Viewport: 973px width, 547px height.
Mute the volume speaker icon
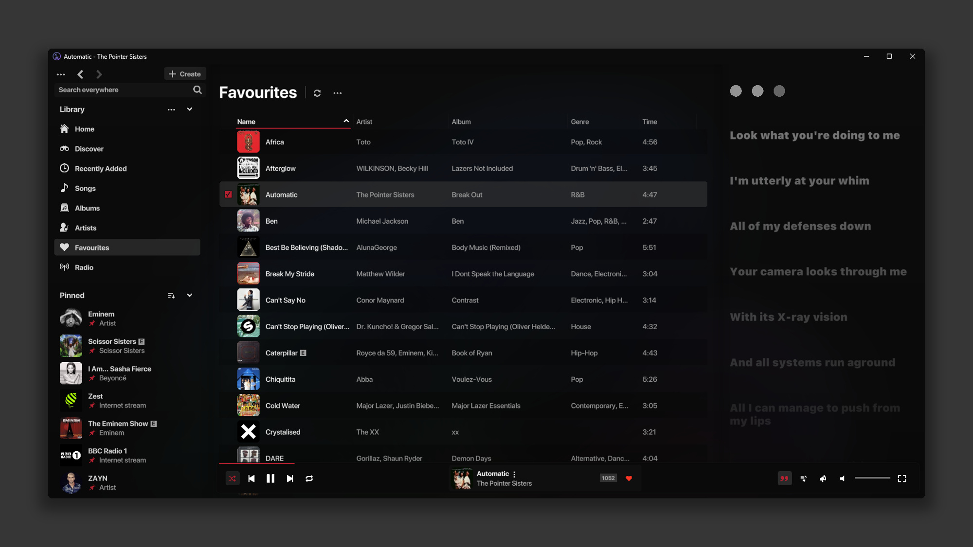point(842,478)
